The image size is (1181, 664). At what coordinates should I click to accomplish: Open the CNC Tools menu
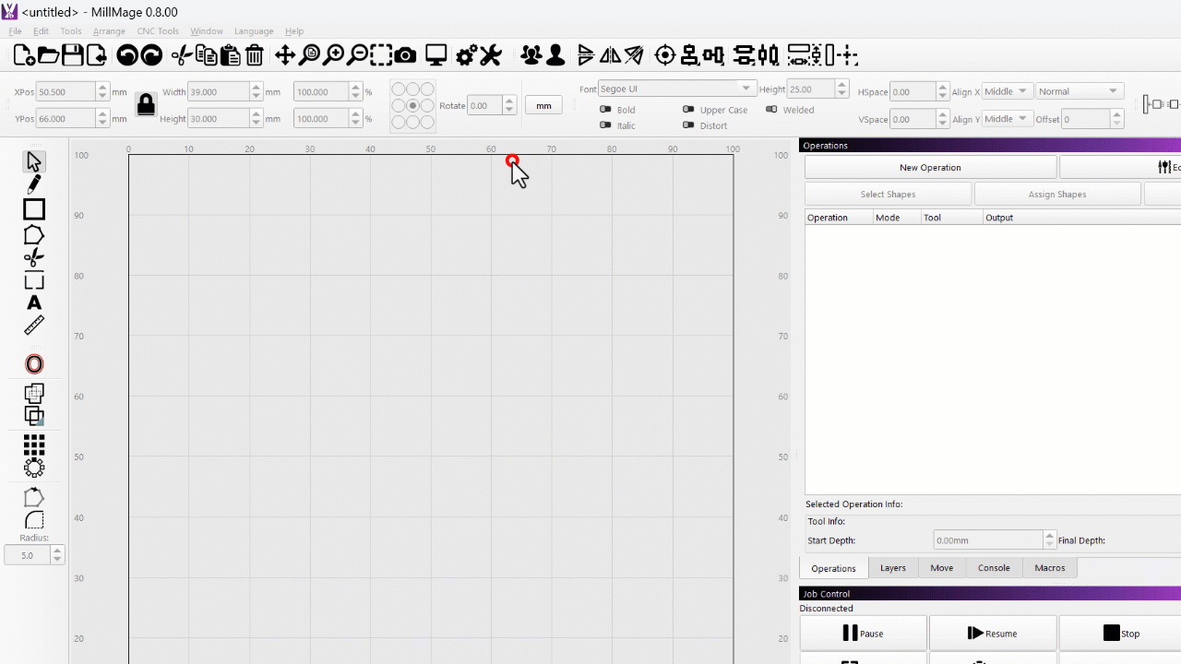158,31
